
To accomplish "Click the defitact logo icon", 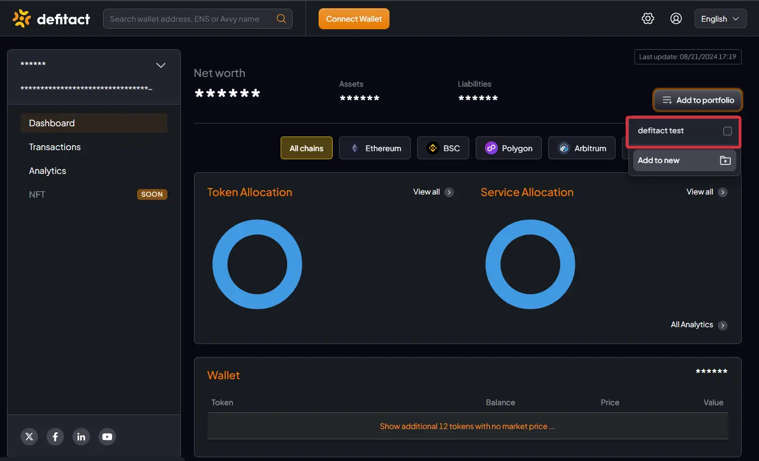I will [22, 19].
